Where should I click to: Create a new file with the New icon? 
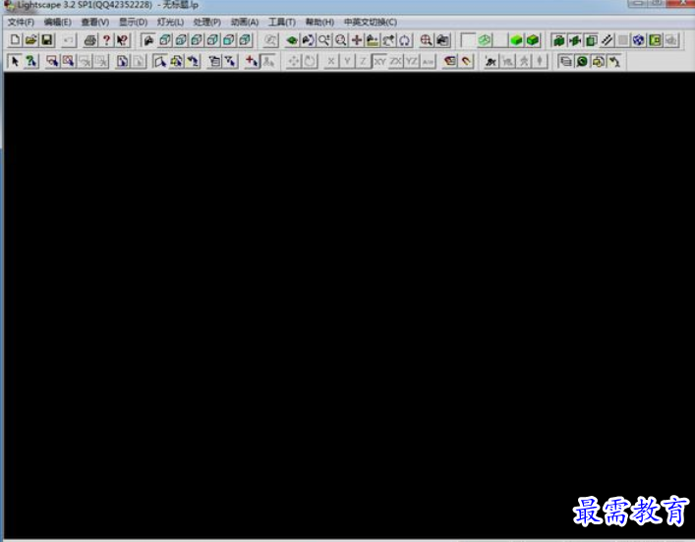[x=15, y=40]
